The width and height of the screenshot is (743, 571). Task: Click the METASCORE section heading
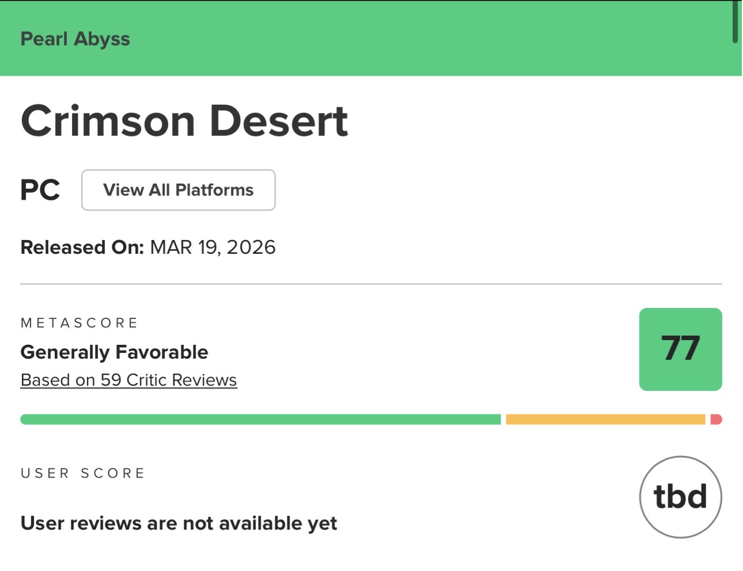79,323
